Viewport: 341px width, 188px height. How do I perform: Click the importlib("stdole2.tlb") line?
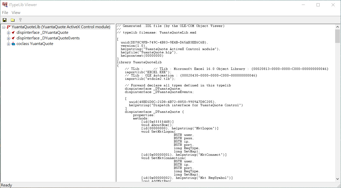tap(150, 79)
